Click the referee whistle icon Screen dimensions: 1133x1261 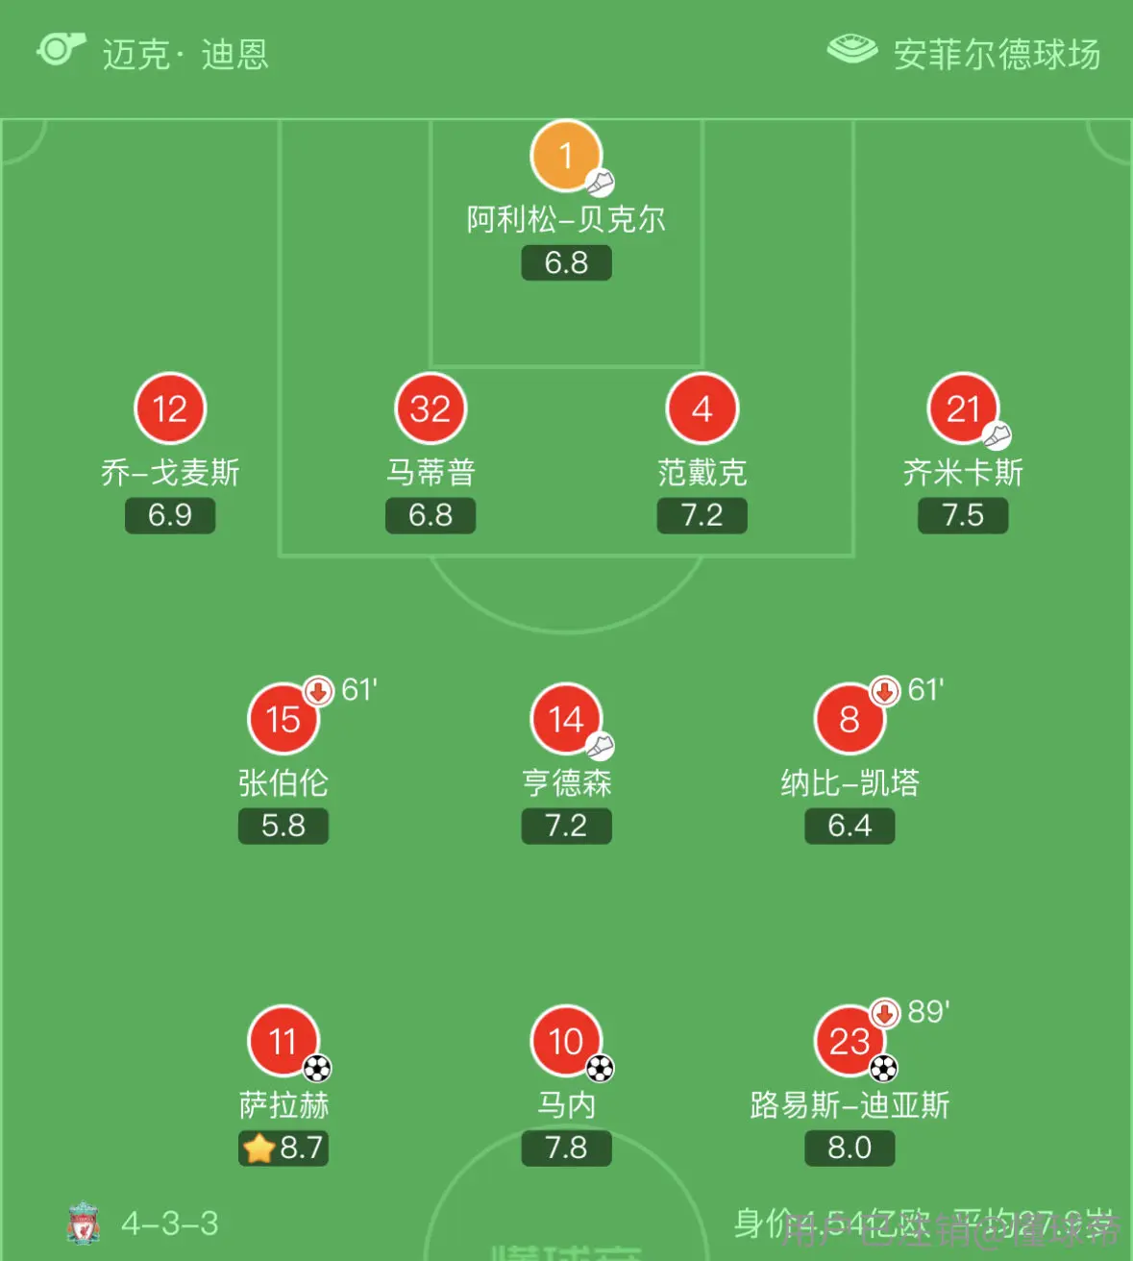tap(62, 50)
